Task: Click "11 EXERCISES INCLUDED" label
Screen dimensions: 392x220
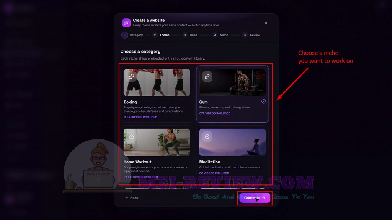Action: (x=140, y=117)
